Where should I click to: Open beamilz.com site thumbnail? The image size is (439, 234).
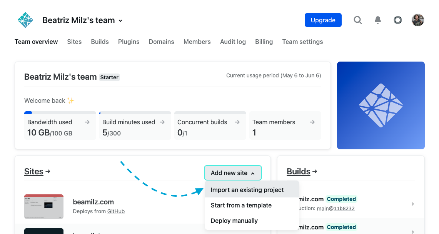coord(44,207)
